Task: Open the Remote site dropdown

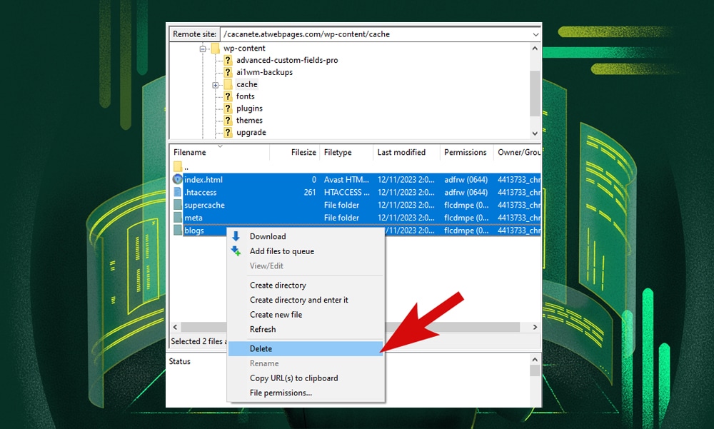Action: tap(535, 34)
